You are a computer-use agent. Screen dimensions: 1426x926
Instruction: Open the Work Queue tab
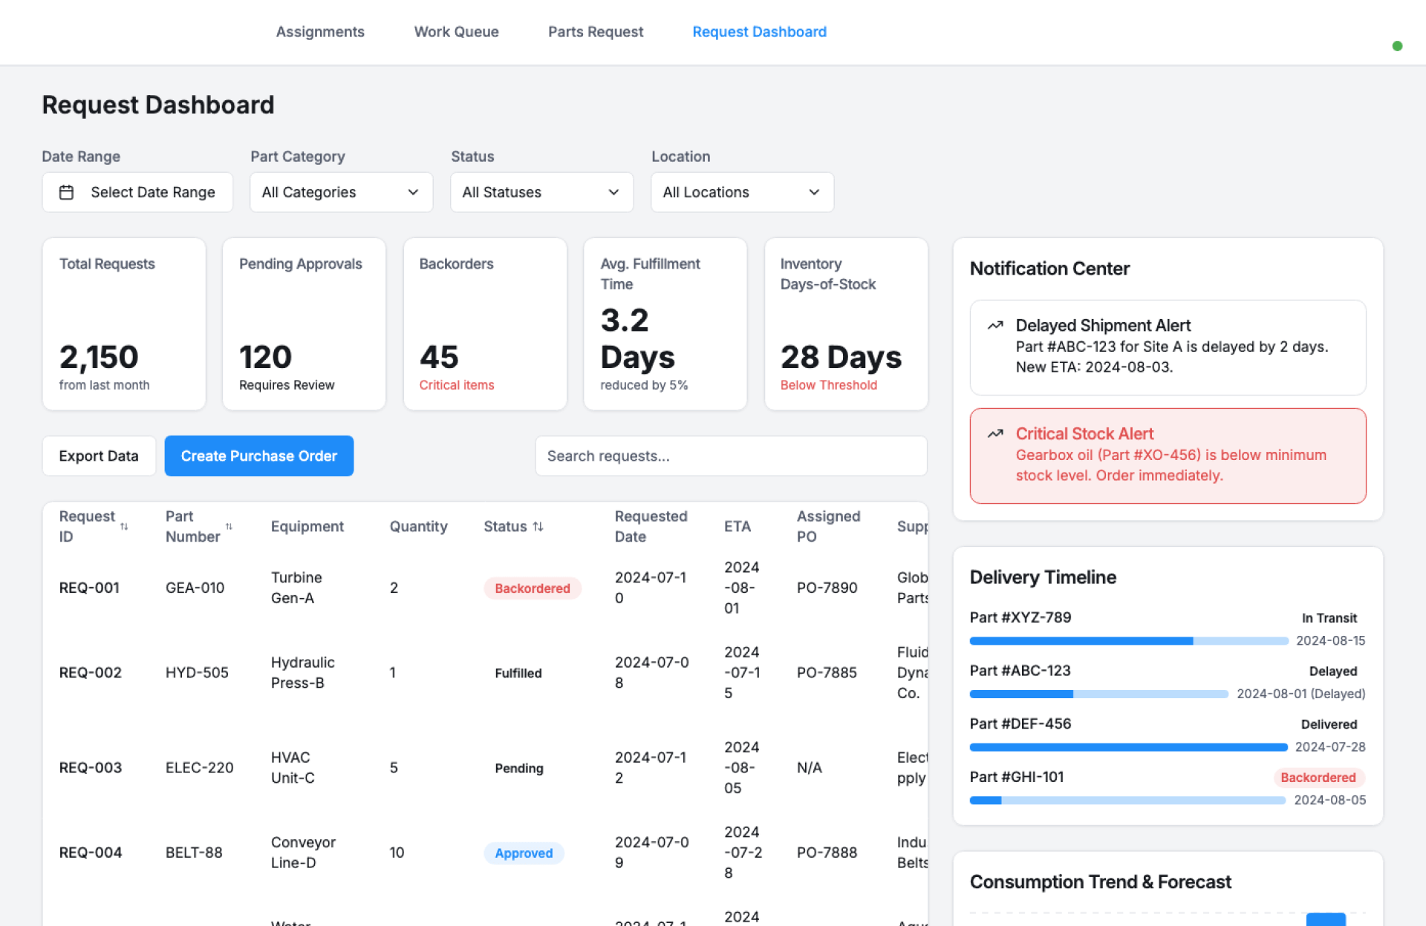point(456,32)
